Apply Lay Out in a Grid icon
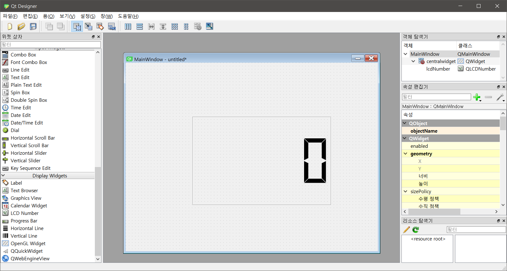507x271 pixels. pyautogui.click(x=175, y=26)
